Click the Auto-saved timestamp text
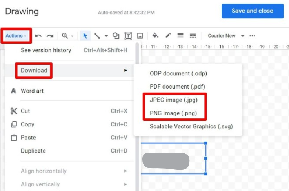This screenshot has width=289, height=191. 126,13
